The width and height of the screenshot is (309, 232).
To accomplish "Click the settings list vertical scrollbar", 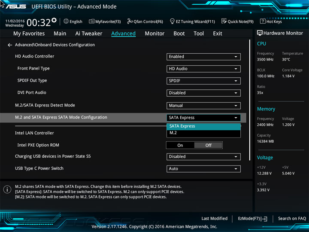I will pyautogui.click(x=250, y=100).
